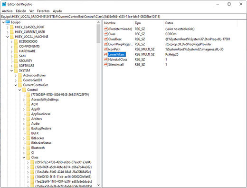
Task: Click the SYSTEM folder icon
Action: point(16,70)
